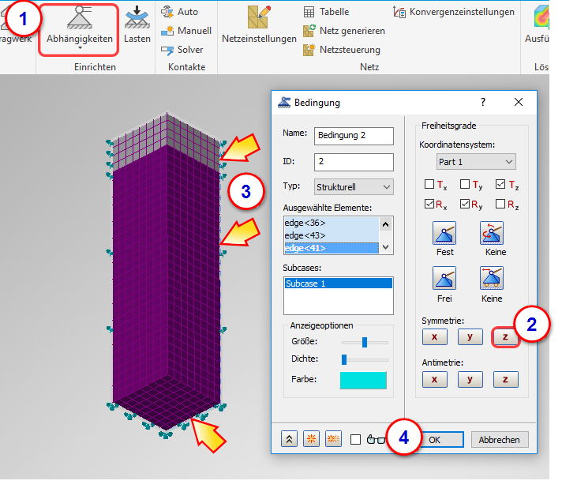Screen dimensions: 562x492
Task: Open the Lasten loads tool
Action: coord(137,25)
